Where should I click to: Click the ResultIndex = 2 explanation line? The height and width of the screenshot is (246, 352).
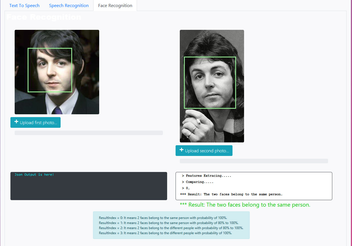171,228
